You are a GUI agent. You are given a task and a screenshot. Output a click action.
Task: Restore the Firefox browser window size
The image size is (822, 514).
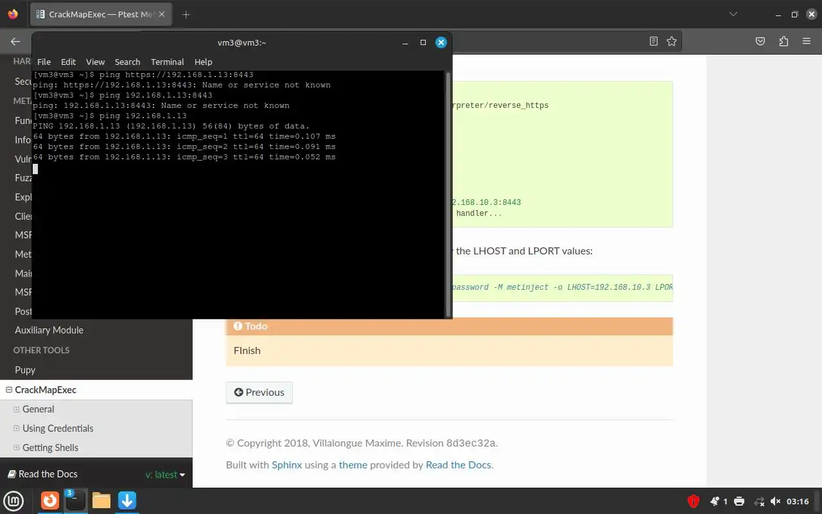pyautogui.click(x=794, y=14)
